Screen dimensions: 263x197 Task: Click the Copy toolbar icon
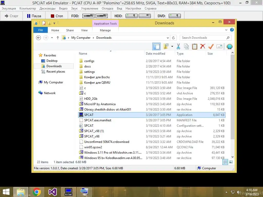coord(186,46)
